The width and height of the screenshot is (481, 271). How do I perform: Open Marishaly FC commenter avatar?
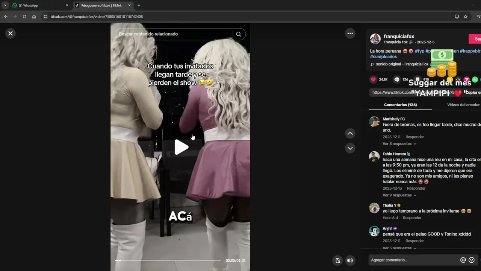pyautogui.click(x=374, y=122)
